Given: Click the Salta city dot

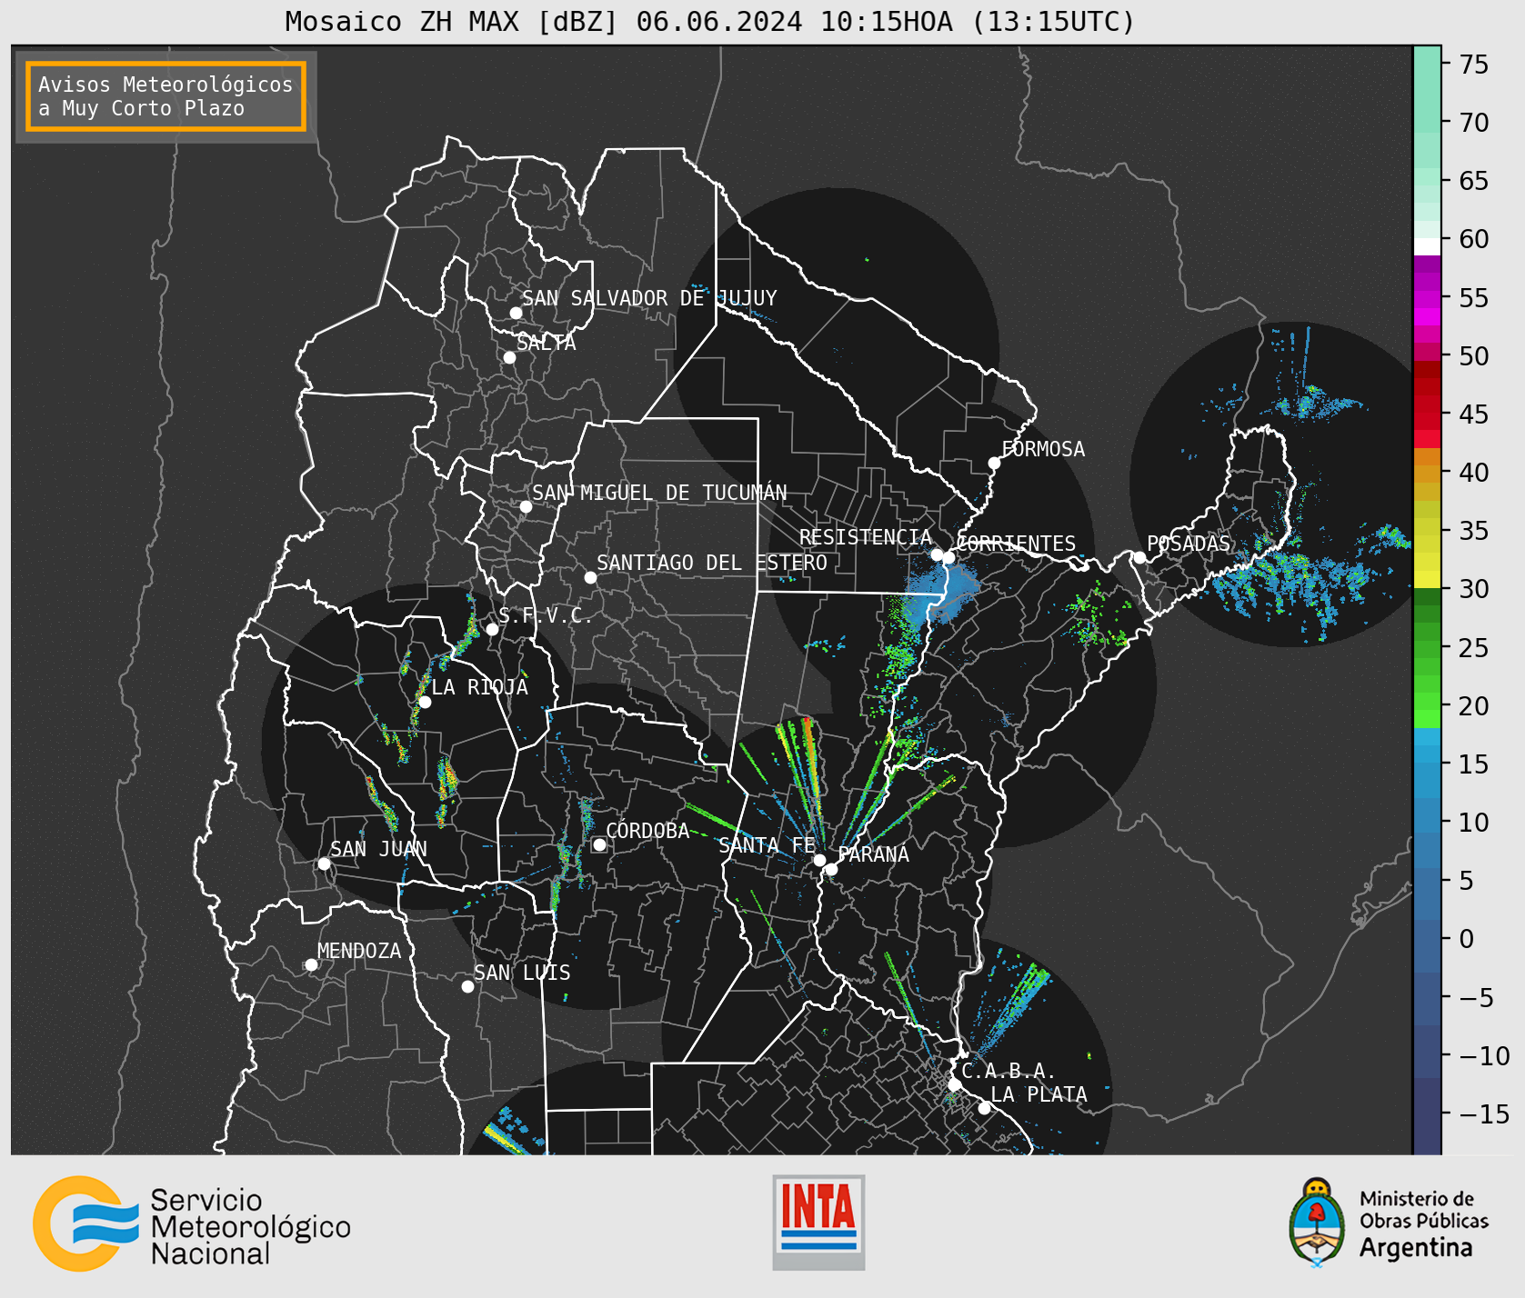Looking at the screenshot, I should 510,357.
